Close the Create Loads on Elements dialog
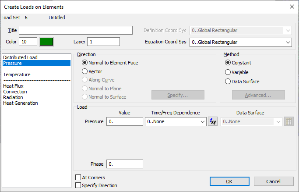Screen dimensions: 299x192 tap(292, 7)
